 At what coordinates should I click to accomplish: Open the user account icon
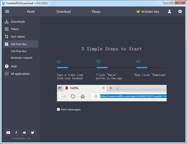tap(169, 12)
